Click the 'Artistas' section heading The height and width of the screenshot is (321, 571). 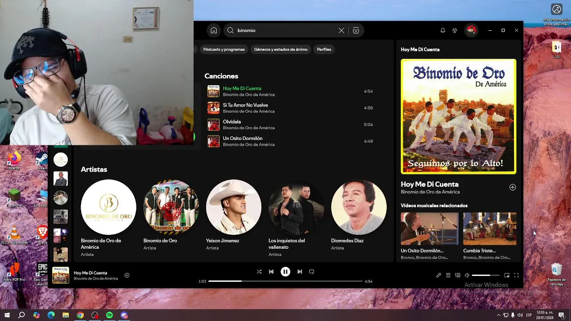coord(94,169)
